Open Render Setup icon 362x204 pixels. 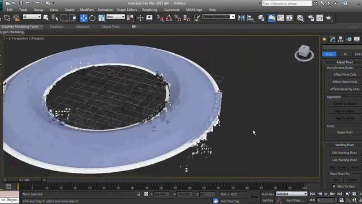pyautogui.click(x=311, y=18)
